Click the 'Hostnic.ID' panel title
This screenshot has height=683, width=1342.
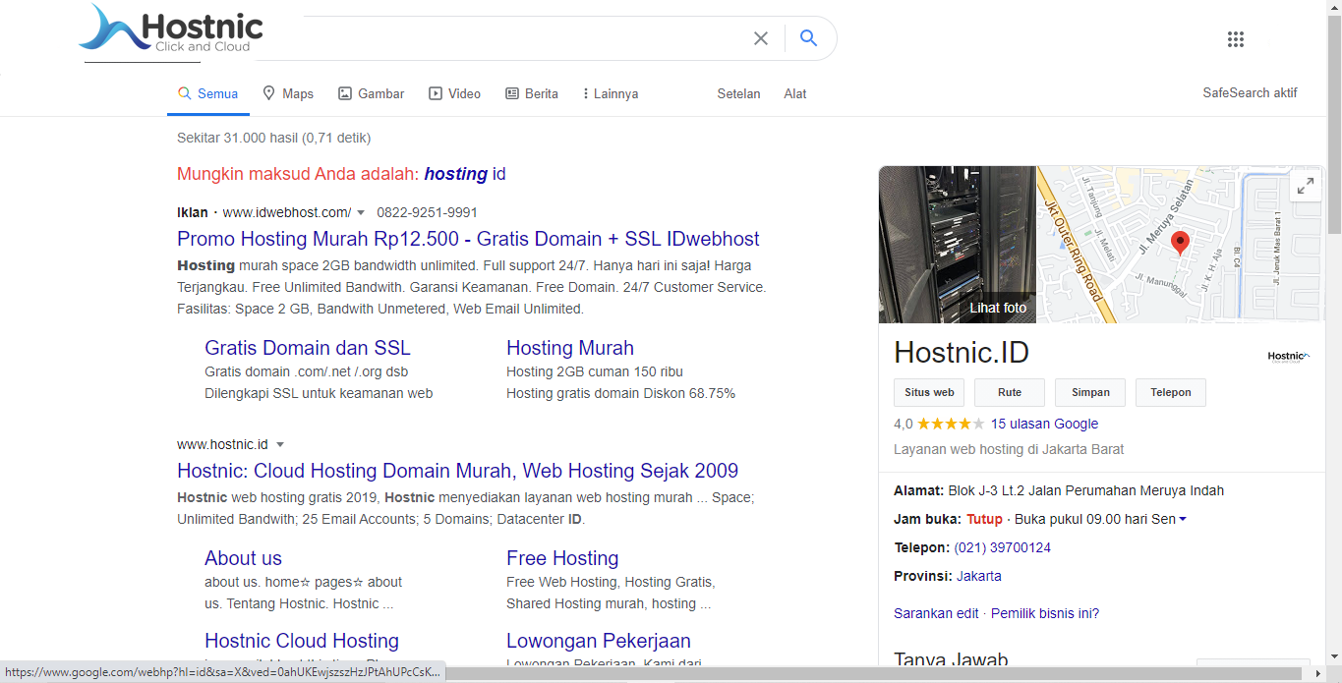pos(962,354)
